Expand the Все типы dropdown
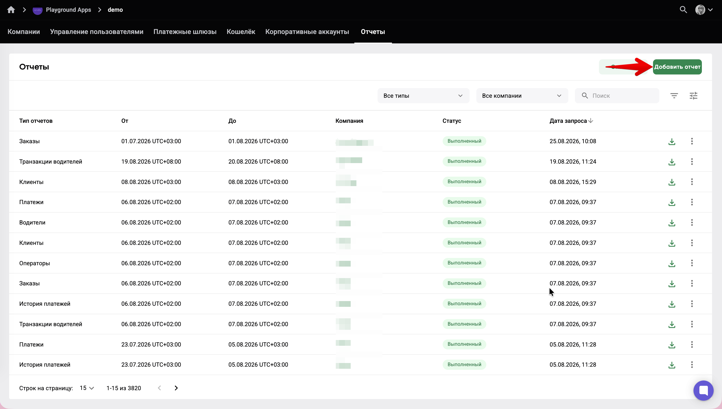This screenshot has width=722, height=409. (423, 96)
